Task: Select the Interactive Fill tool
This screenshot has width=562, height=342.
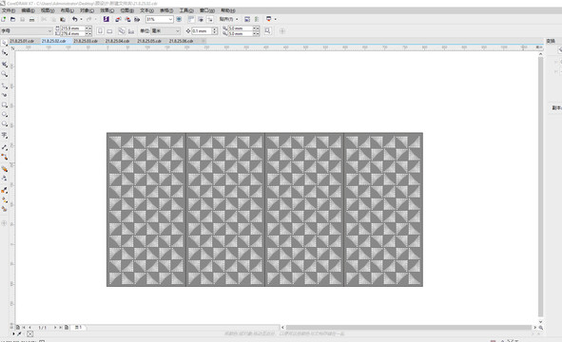Action: pyautogui.click(x=5, y=199)
